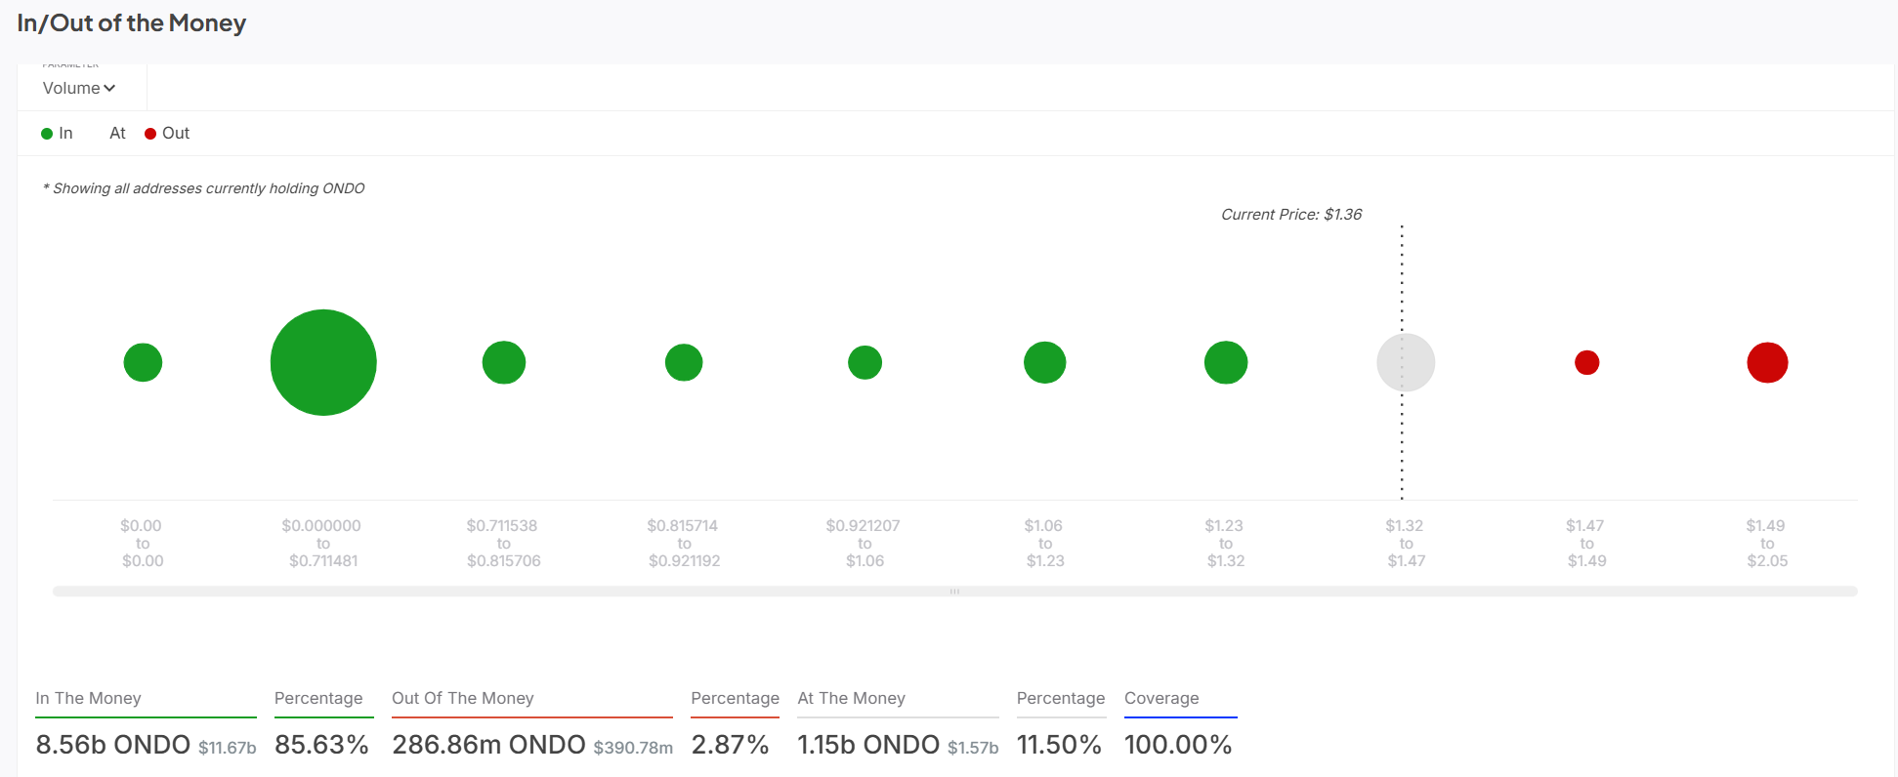The width and height of the screenshot is (1898, 777).
Task: Click the small red bubble at $1.47
Action: [x=1586, y=363]
